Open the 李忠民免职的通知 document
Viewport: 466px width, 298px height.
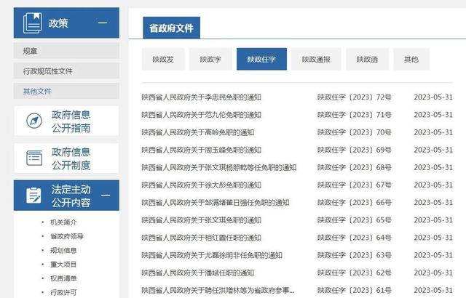pyautogui.click(x=201, y=97)
